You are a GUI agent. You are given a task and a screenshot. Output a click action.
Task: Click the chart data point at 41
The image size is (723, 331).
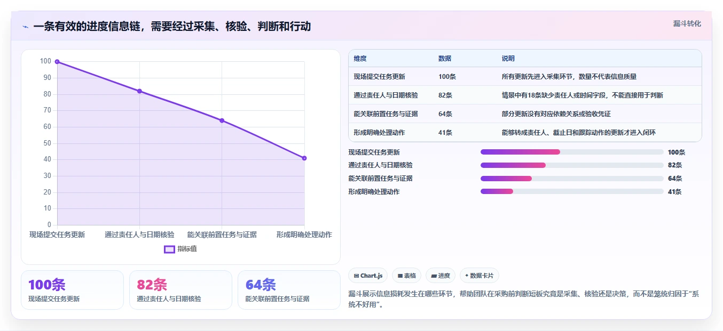[304, 158]
